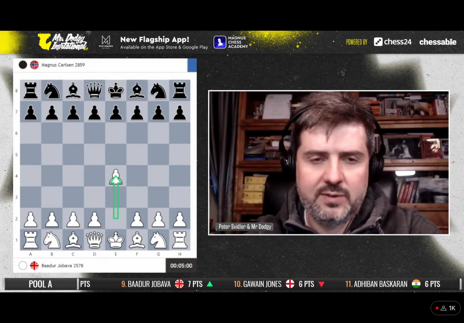Image resolution: width=464 pixels, height=323 pixels.
Task: Click the black bishop on f8
Action: pyautogui.click(x=137, y=90)
